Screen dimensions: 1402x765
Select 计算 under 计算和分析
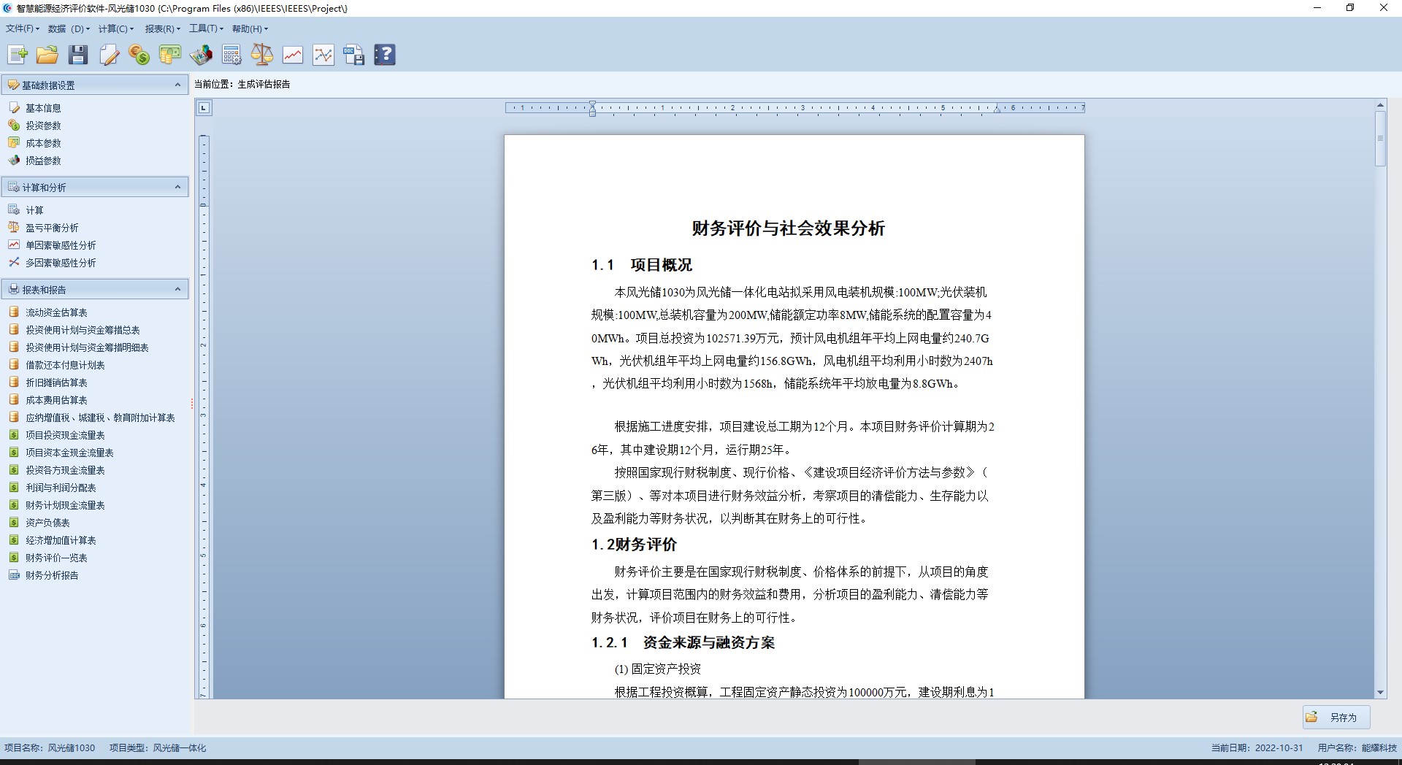tap(34, 210)
